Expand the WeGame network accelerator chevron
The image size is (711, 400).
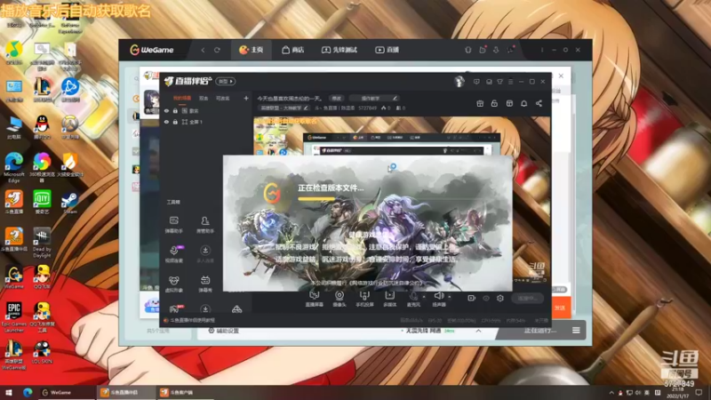pos(478,331)
